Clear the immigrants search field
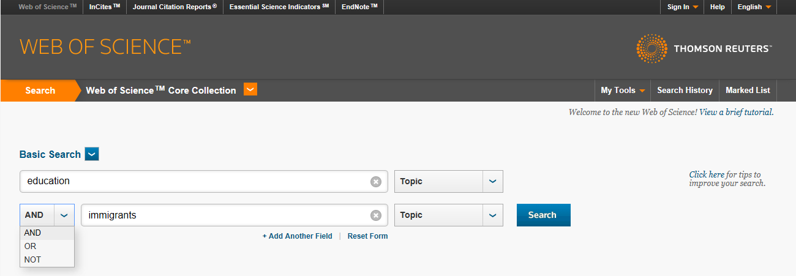This screenshot has width=796, height=276. pos(376,215)
